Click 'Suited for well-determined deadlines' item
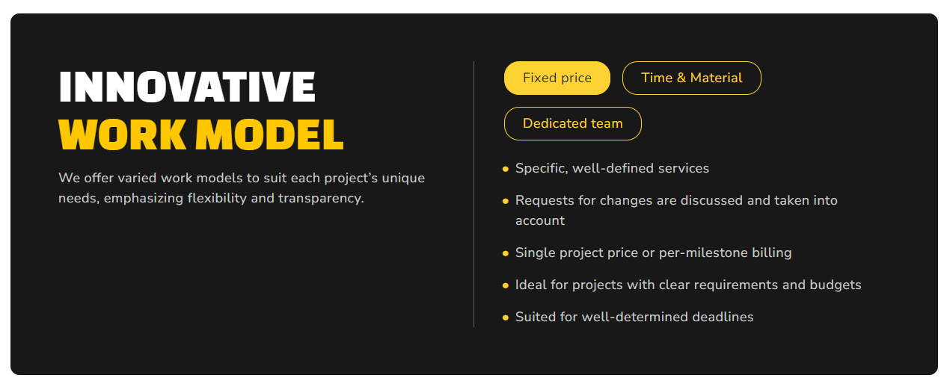Viewport: 947px width, 381px height. (x=634, y=317)
